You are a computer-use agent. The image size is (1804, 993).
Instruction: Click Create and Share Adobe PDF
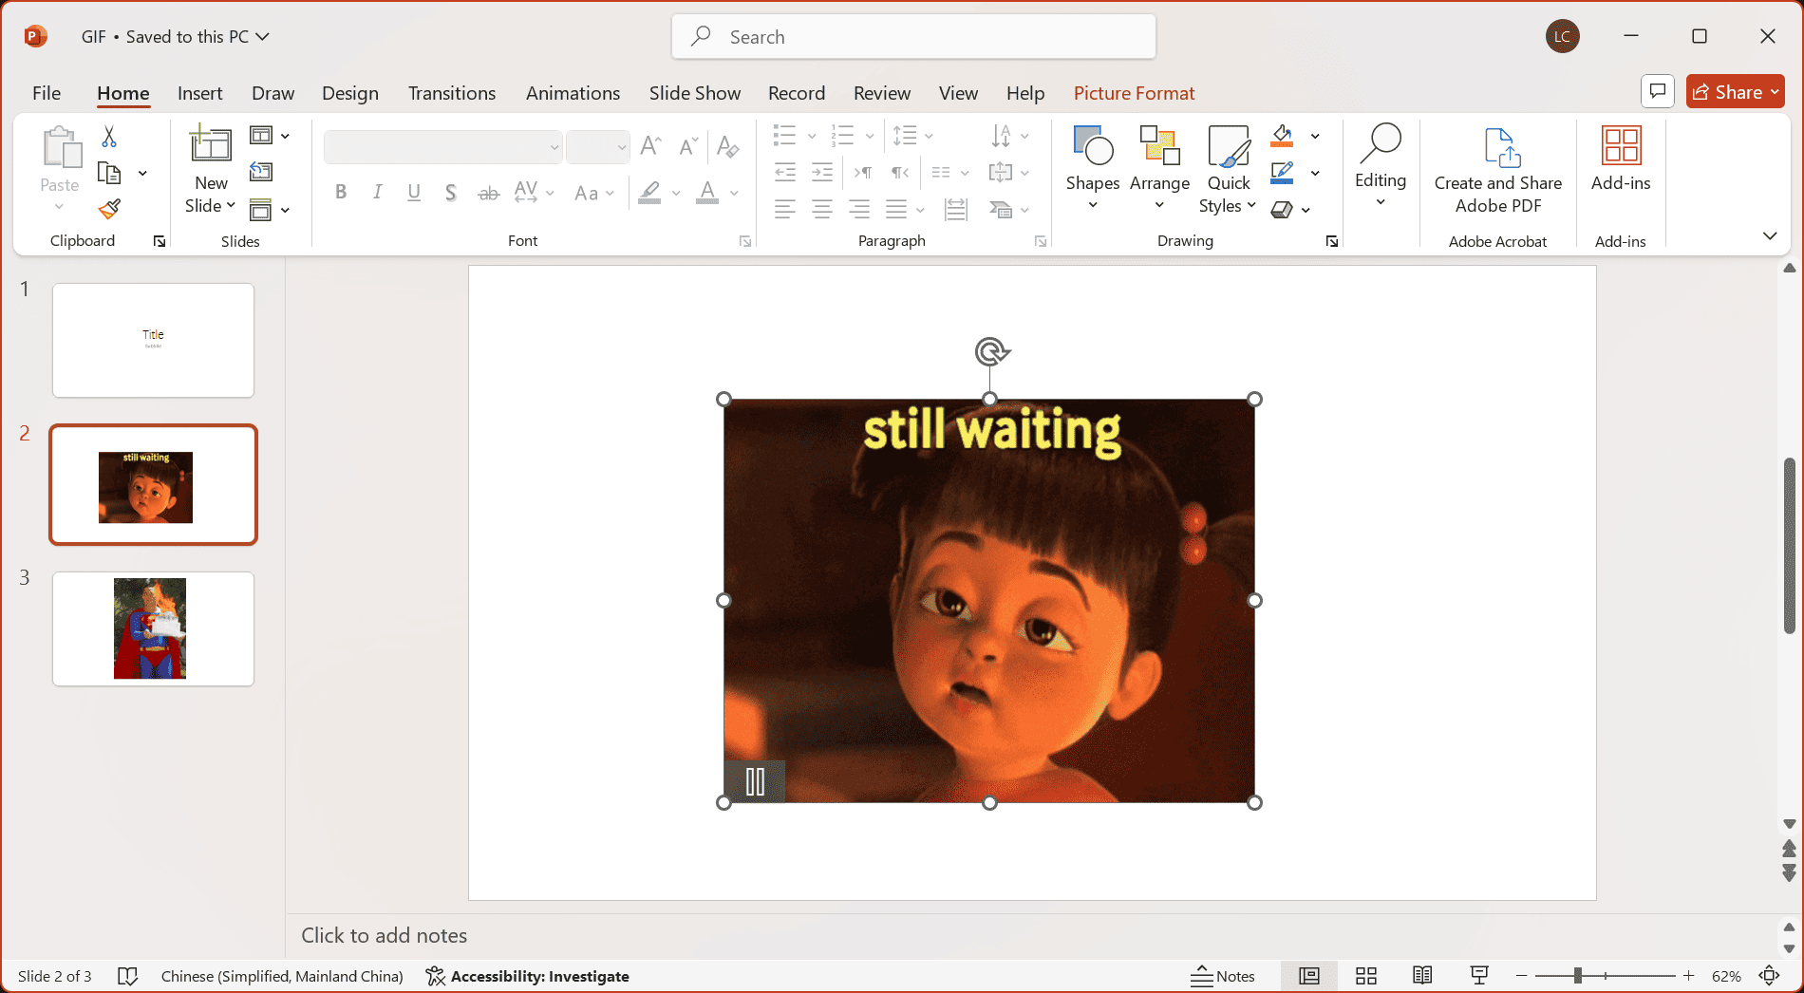[1497, 171]
